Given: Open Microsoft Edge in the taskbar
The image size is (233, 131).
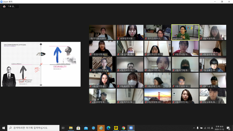Looking at the screenshot, I should click(109, 128).
